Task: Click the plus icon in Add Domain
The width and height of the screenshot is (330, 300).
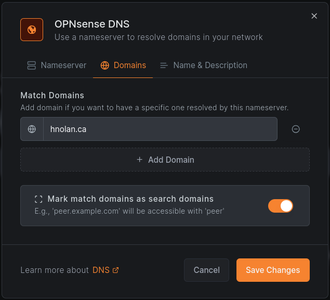Action: [x=139, y=160]
